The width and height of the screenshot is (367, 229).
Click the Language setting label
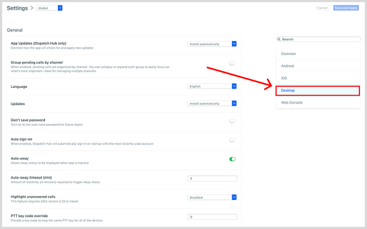point(19,86)
